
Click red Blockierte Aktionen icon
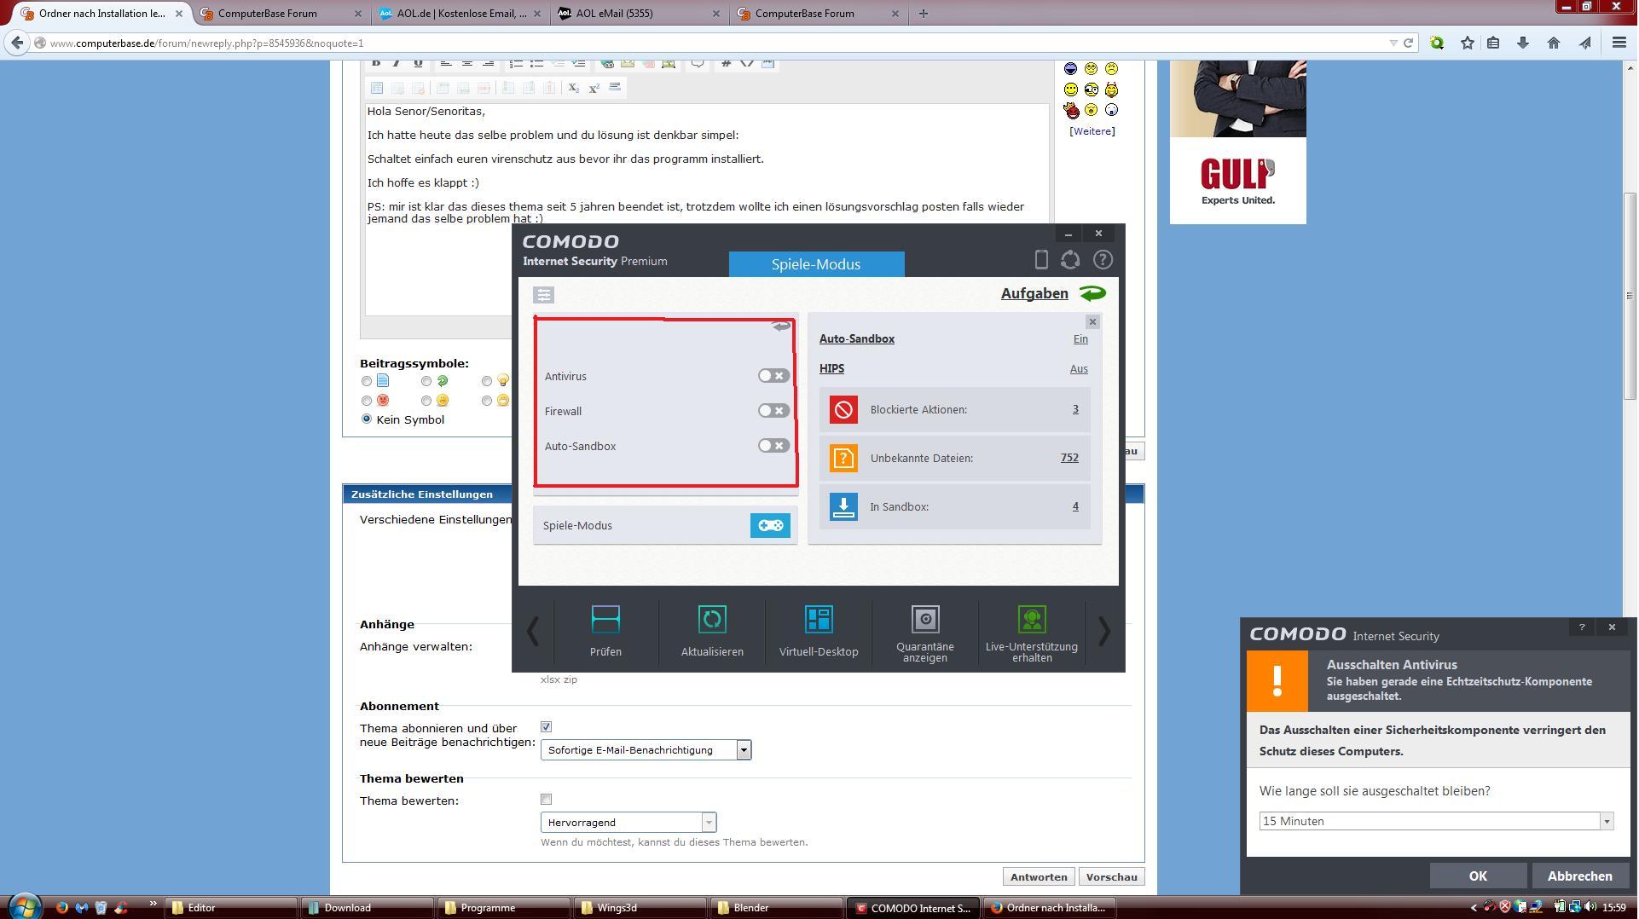click(843, 410)
